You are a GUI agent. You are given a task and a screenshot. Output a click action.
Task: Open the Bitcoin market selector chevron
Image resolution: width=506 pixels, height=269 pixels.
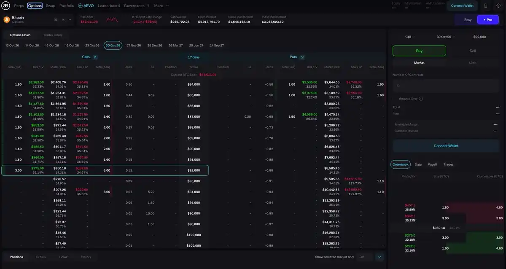coord(70,19)
